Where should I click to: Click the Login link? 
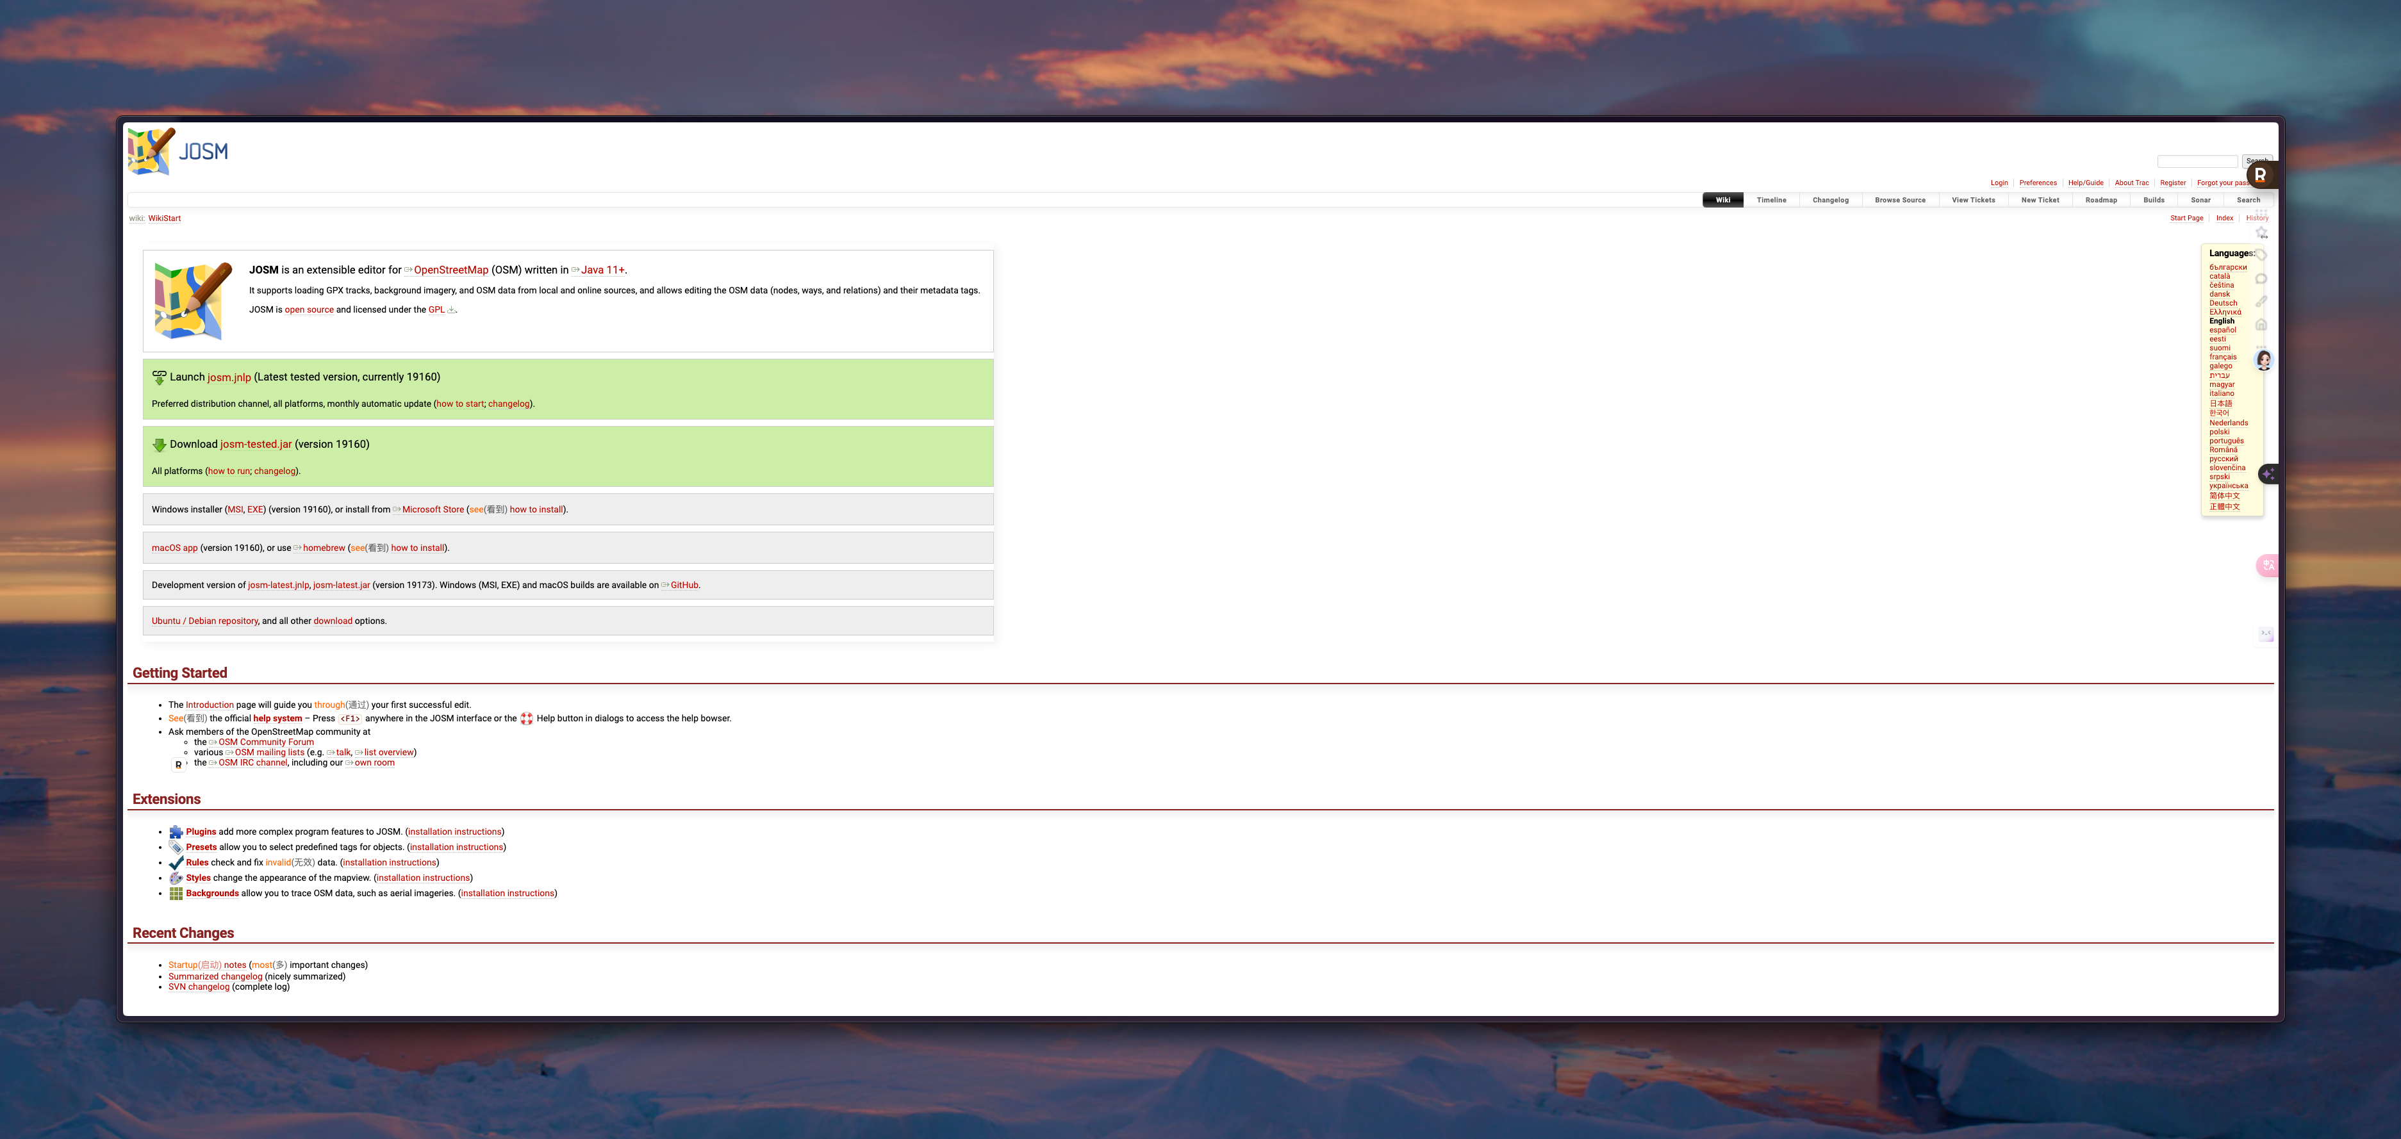tap(1999, 184)
